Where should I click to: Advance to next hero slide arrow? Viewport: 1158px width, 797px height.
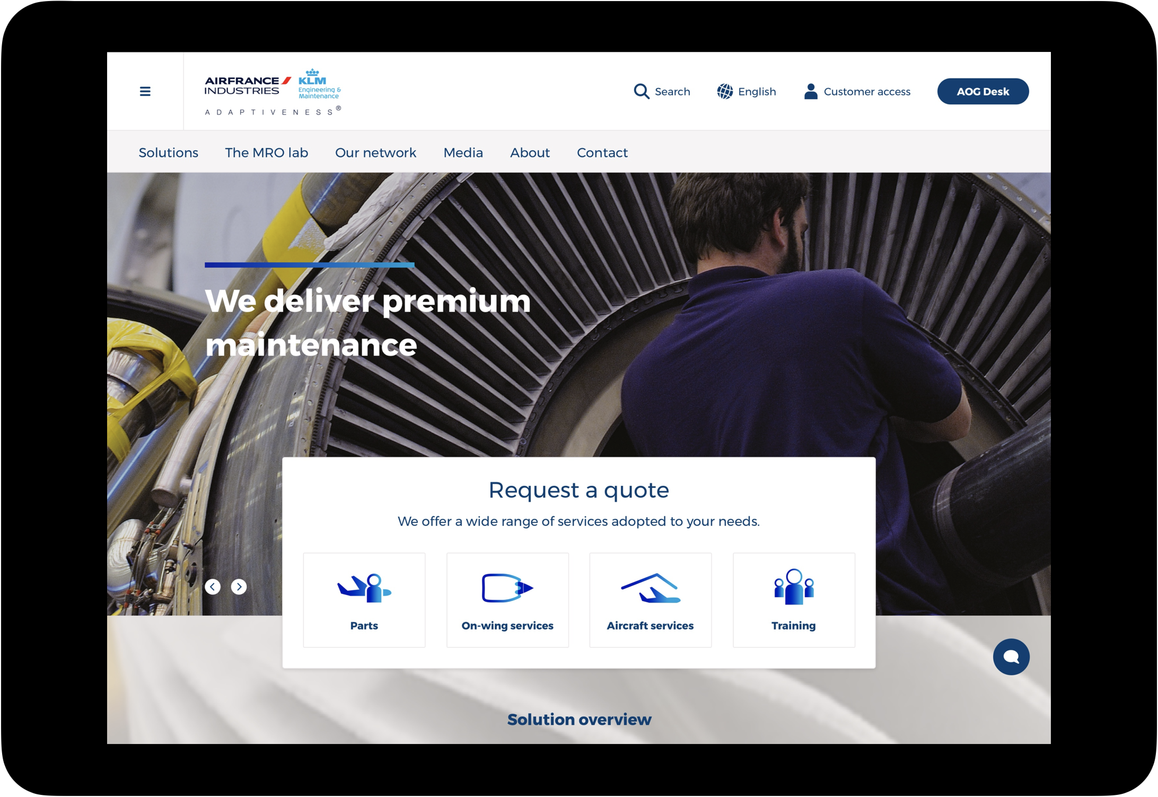[x=239, y=586]
